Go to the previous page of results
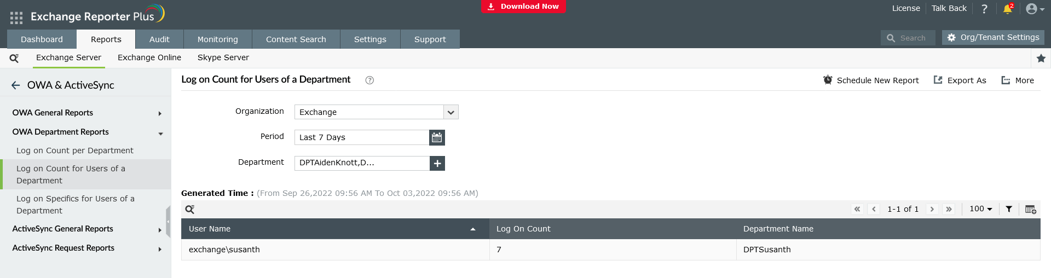The width and height of the screenshot is (1051, 278). [x=874, y=209]
